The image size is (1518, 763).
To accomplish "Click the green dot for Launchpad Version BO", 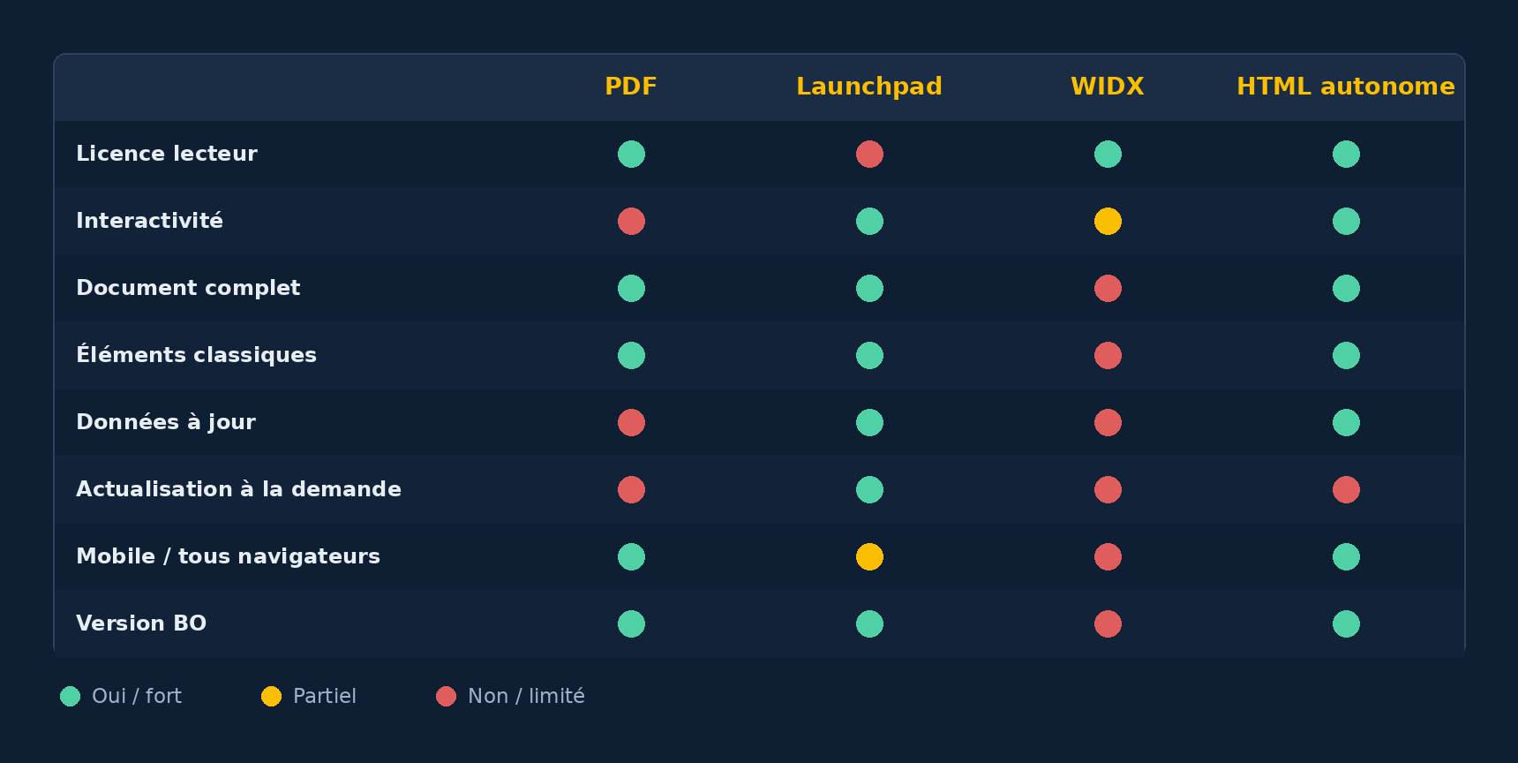I will (869, 624).
